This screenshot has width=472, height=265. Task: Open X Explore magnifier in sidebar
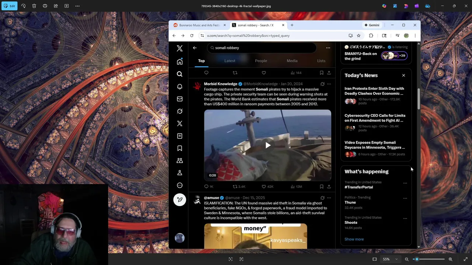pos(180,74)
